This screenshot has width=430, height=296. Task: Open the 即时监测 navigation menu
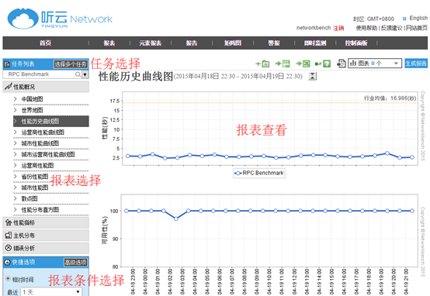pos(315,43)
